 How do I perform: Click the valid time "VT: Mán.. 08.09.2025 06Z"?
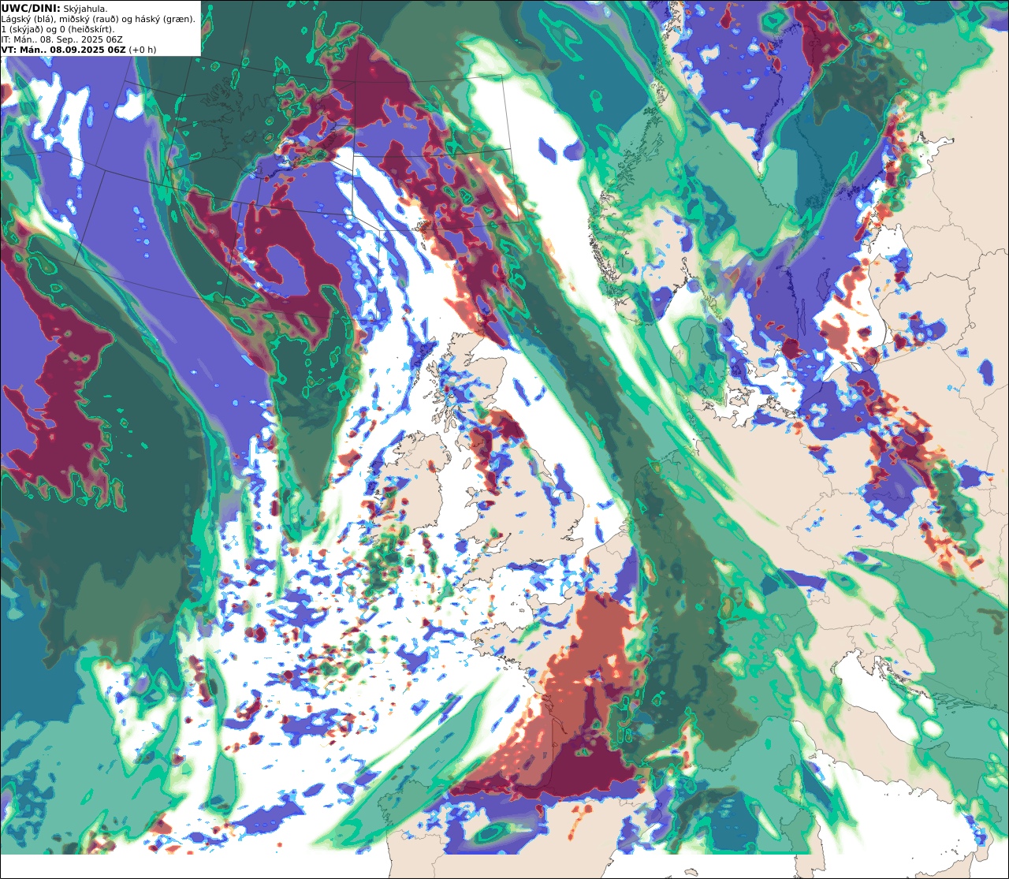coord(64,50)
